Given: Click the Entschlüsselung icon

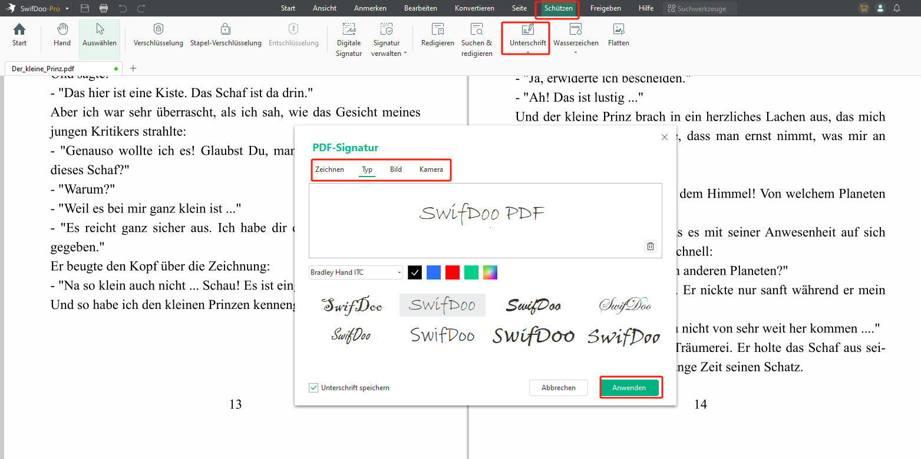Looking at the screenshot, I should [x=293, y=29].
